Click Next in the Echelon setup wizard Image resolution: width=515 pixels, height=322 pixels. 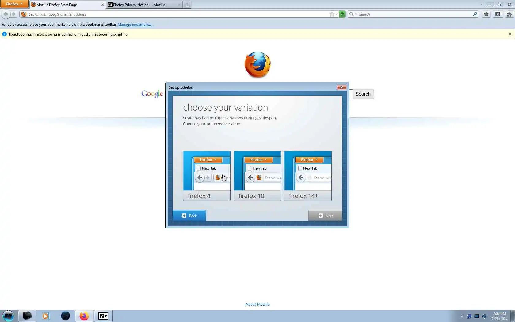(325, 216)
